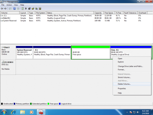This screenshot has width=153, height=115.
Task: Click the Delete X toolbar icon
Action: [26, 9]
